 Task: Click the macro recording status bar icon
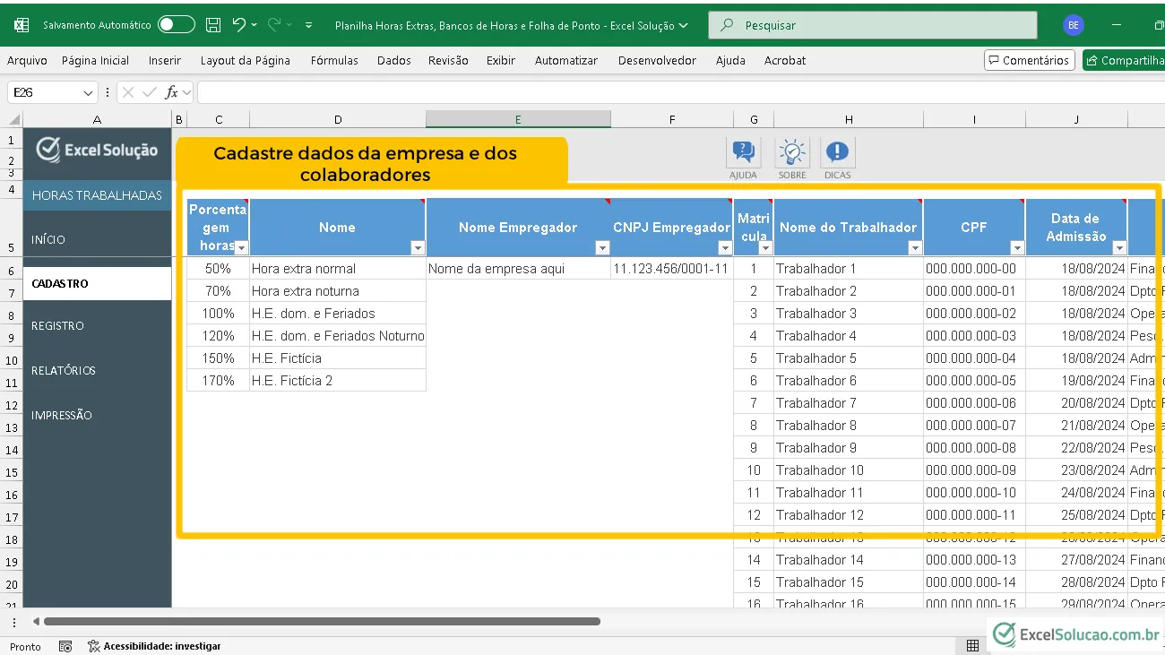tap(65, 646)
